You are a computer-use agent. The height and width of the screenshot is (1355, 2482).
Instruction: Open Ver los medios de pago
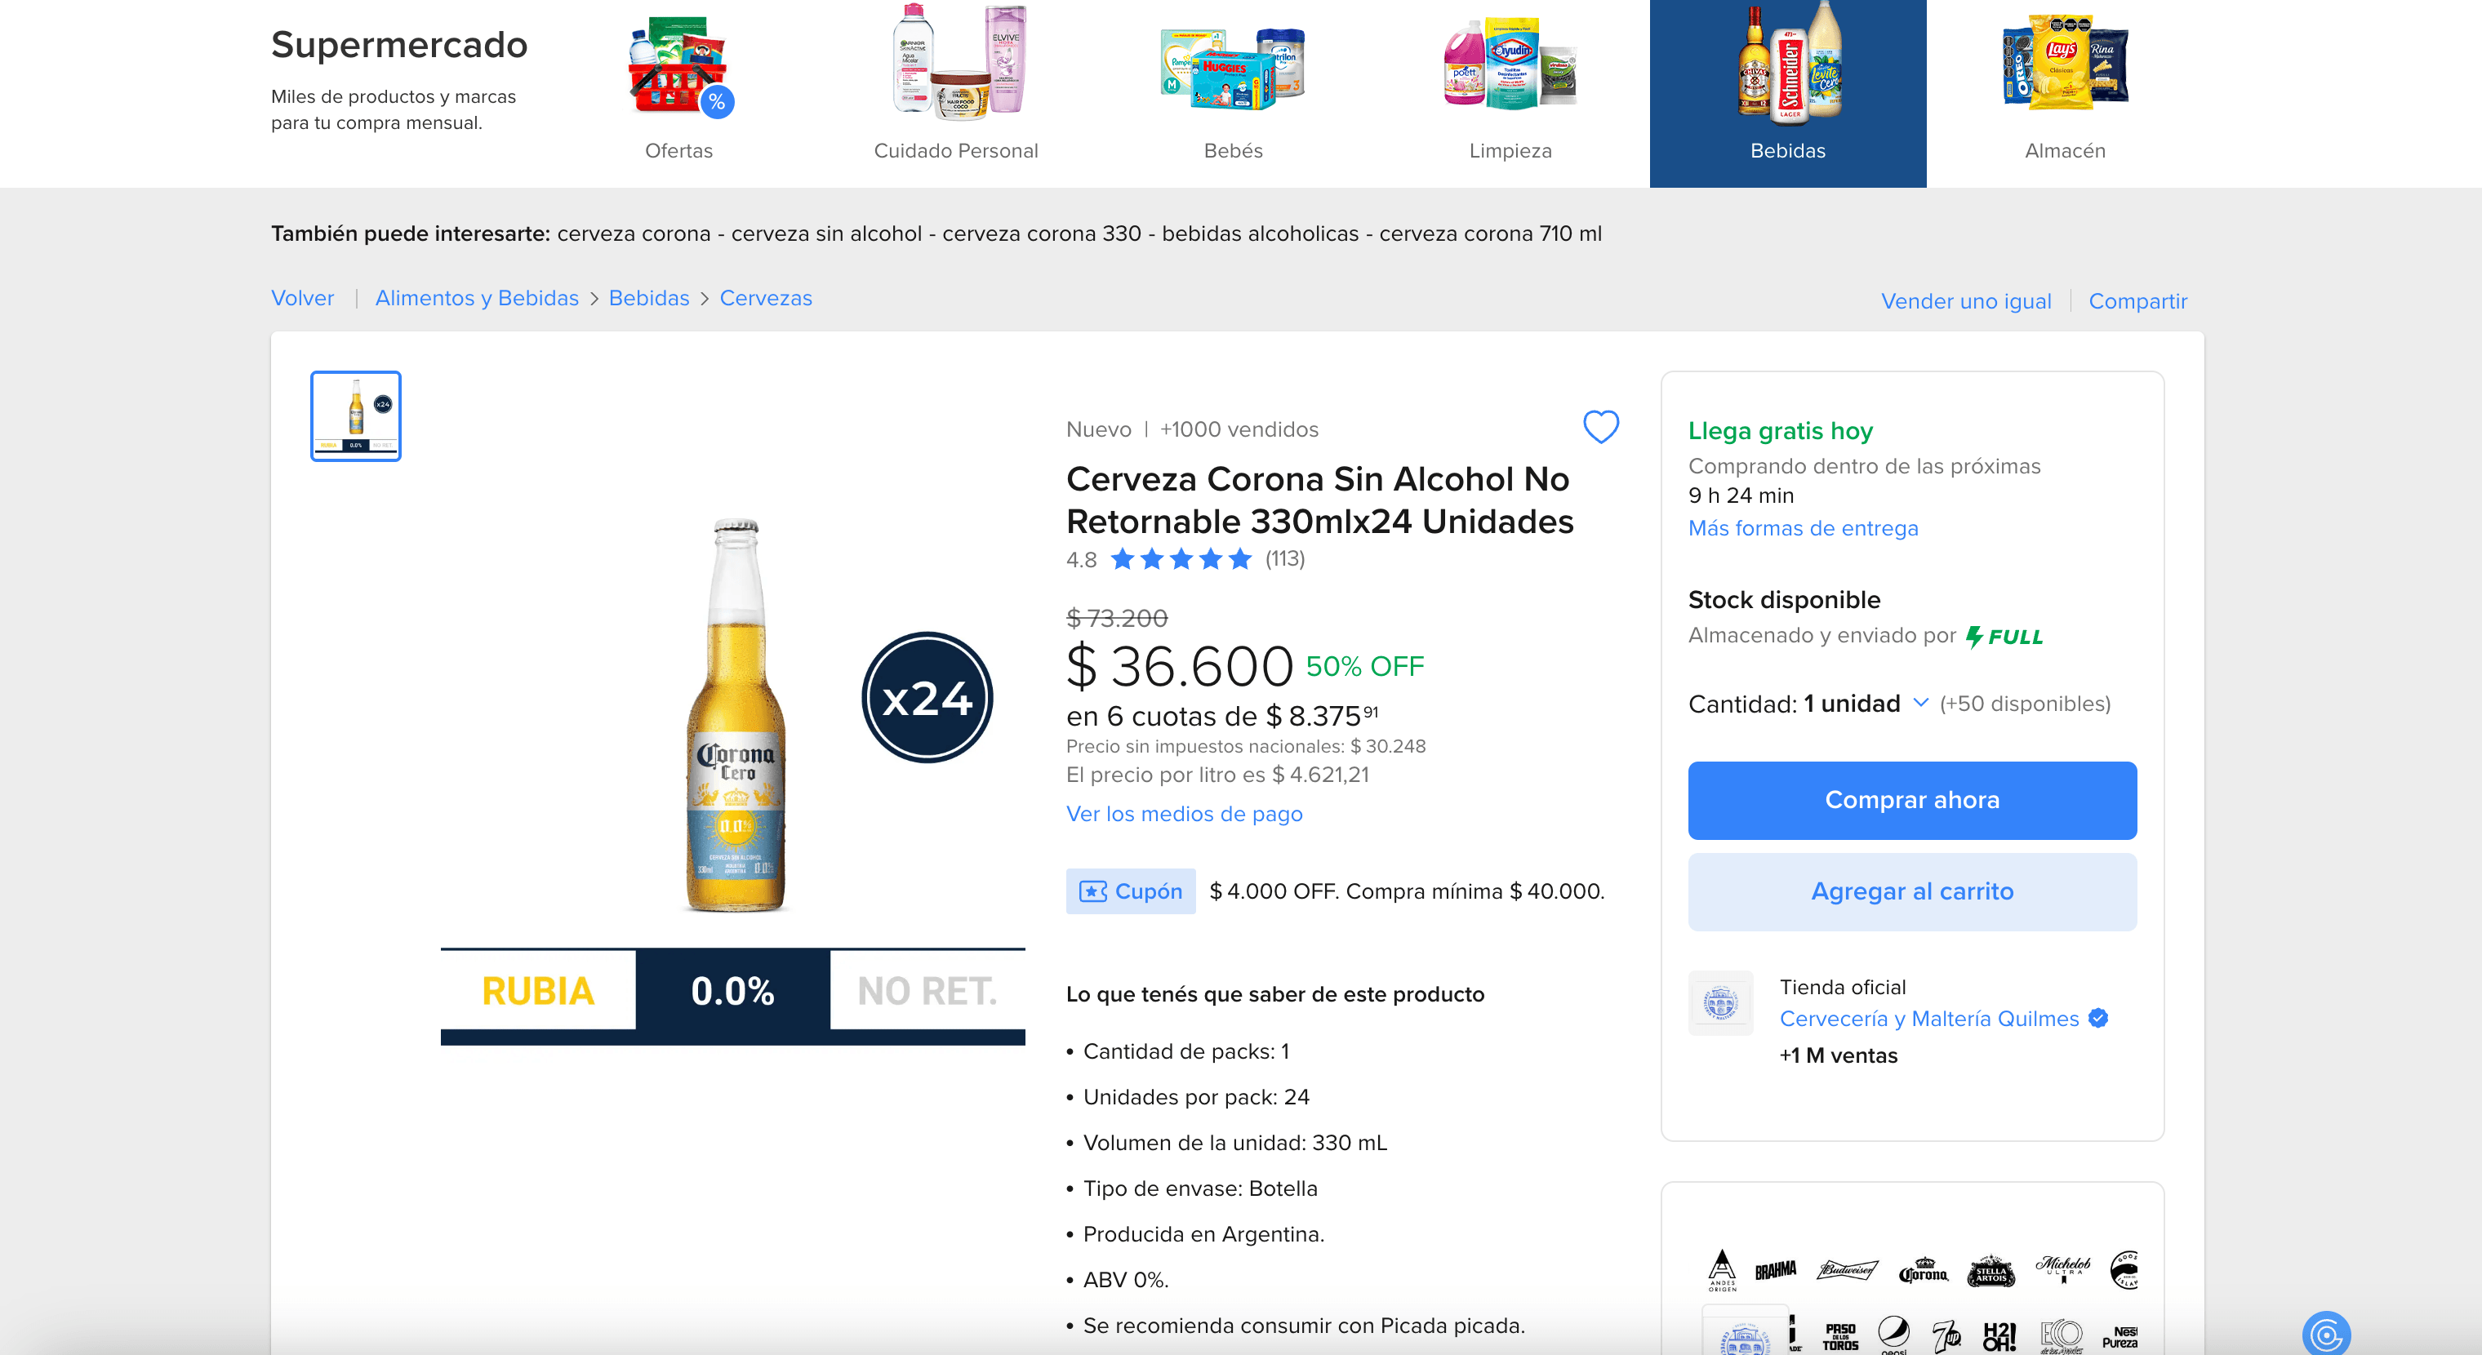tap(1183, 814)
